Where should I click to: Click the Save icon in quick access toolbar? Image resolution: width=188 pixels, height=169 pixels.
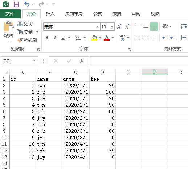16,4
